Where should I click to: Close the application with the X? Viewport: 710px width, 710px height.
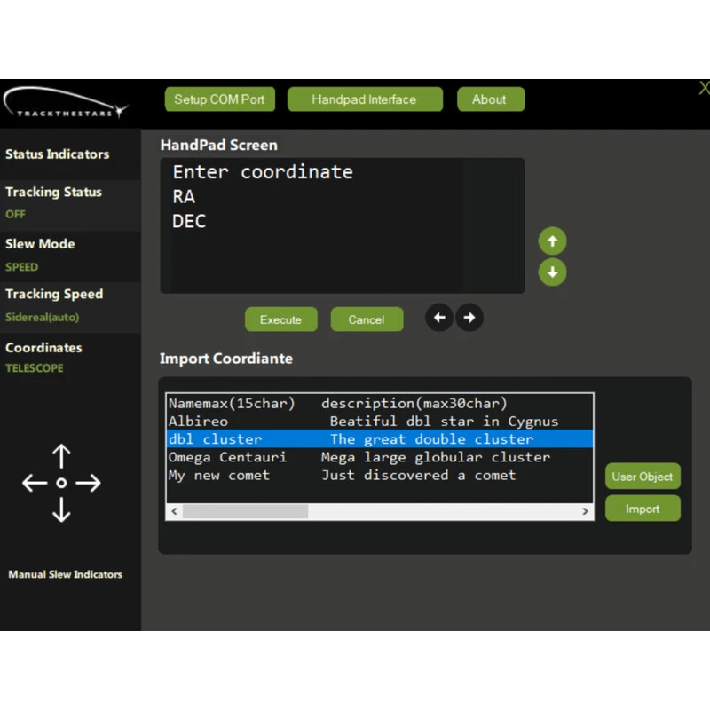click(704, 88)
